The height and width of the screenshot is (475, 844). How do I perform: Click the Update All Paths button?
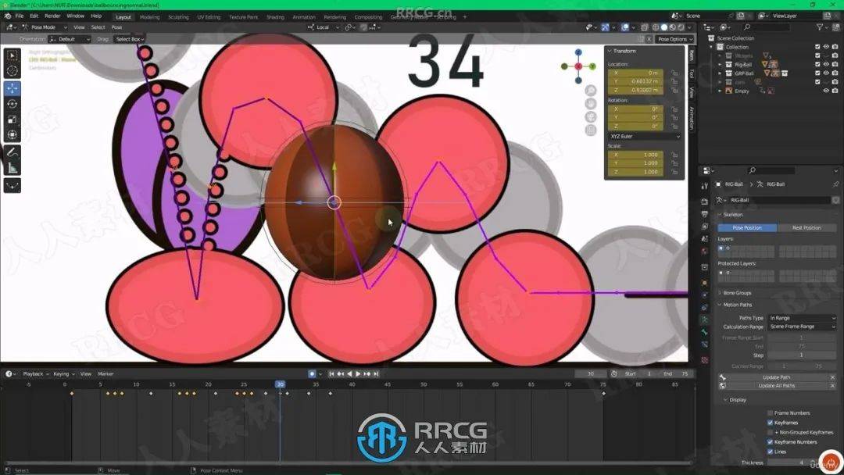(775, 386)
